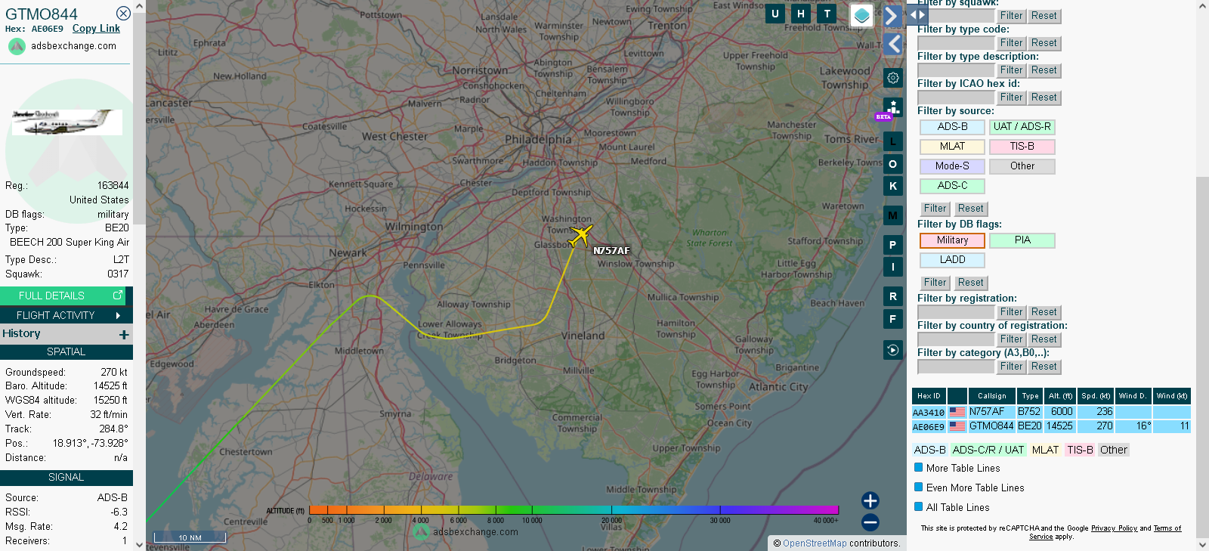1209x551 pixels.
Task: Select the yellow aircraft icon on map
Action: [580, 236]
